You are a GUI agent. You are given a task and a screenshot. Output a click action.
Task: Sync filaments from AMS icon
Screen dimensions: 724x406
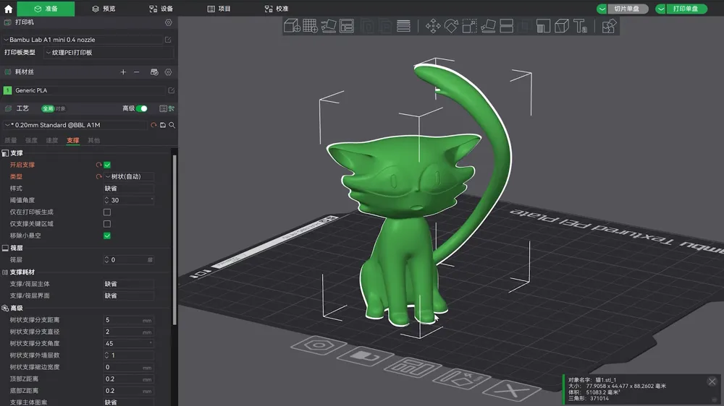[x=154, y=72]
